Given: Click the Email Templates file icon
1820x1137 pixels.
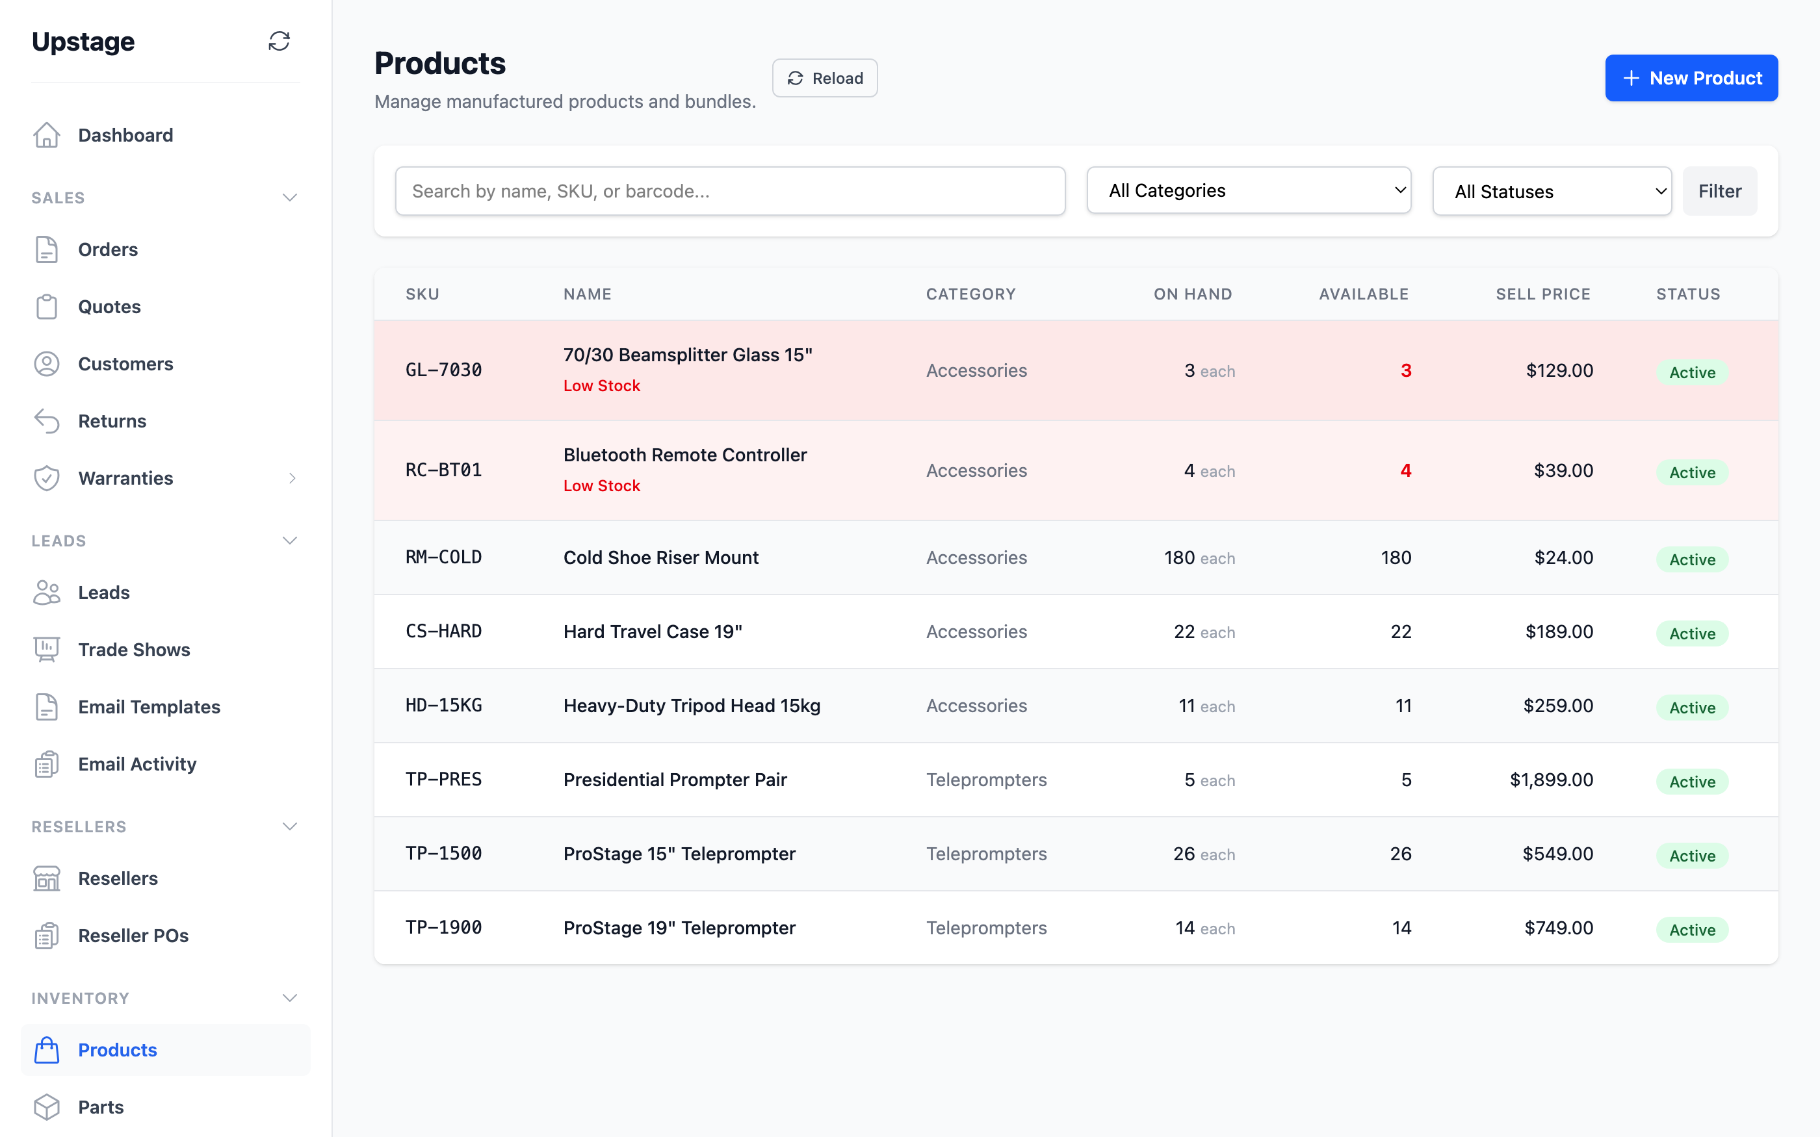Looking at the screenshot, I should pyautogui.click(x=47, y=707).
